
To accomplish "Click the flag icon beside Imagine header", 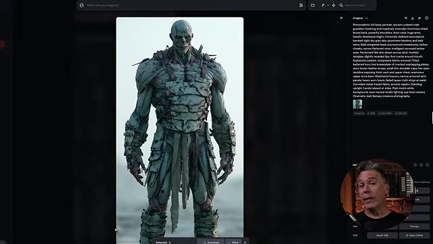I will tap(406, 18).
